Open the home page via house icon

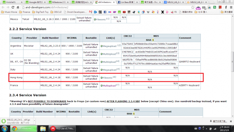pyautogui.click(x=18, y=7)
